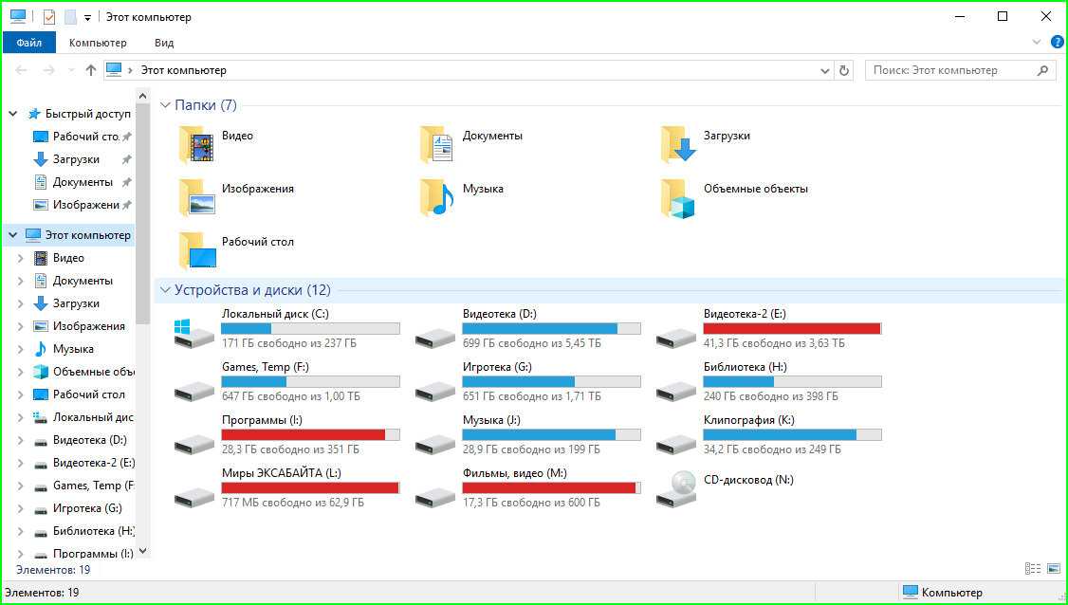Screen dimensions: 1068x605
Task: Collapse the Папки (7) group
Action: [165, 105]
